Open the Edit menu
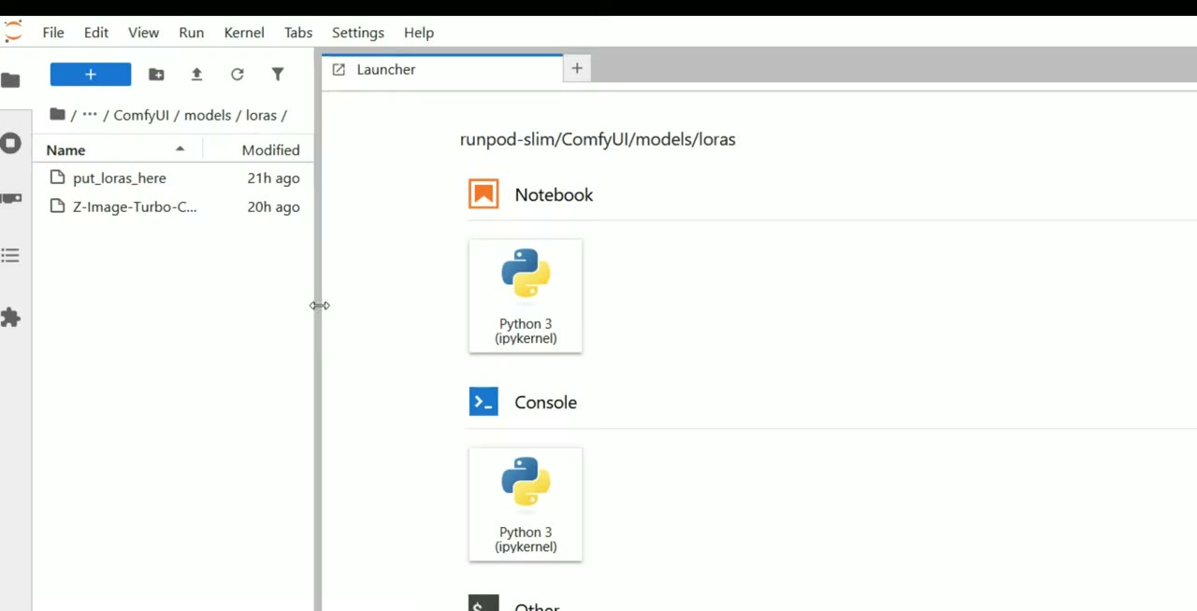 coord(96,33)
